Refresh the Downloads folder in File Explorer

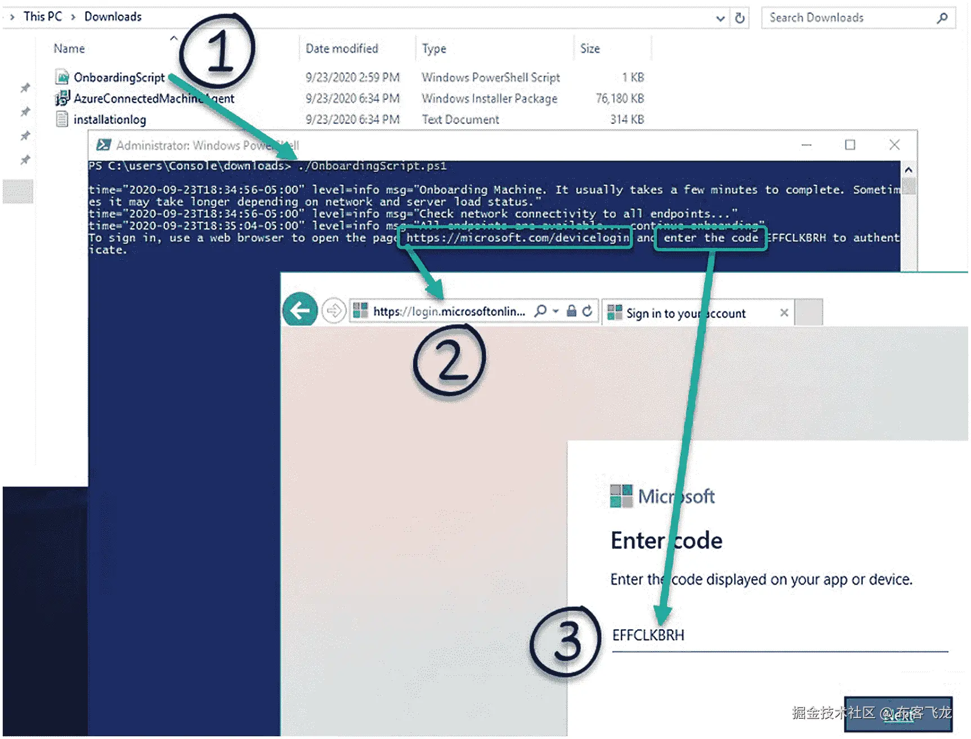pyautogui.click(x=740, y=18)
